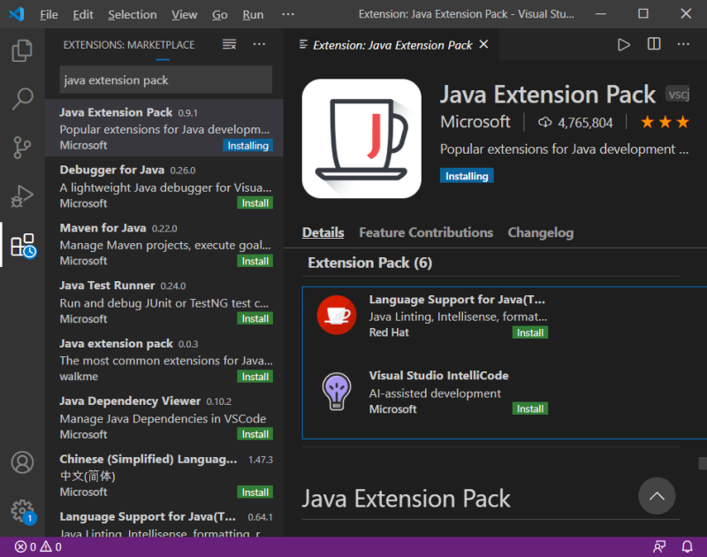
Task: Click Installing badge in Java Extension Pack list row
Action: (x=247, y=145)
